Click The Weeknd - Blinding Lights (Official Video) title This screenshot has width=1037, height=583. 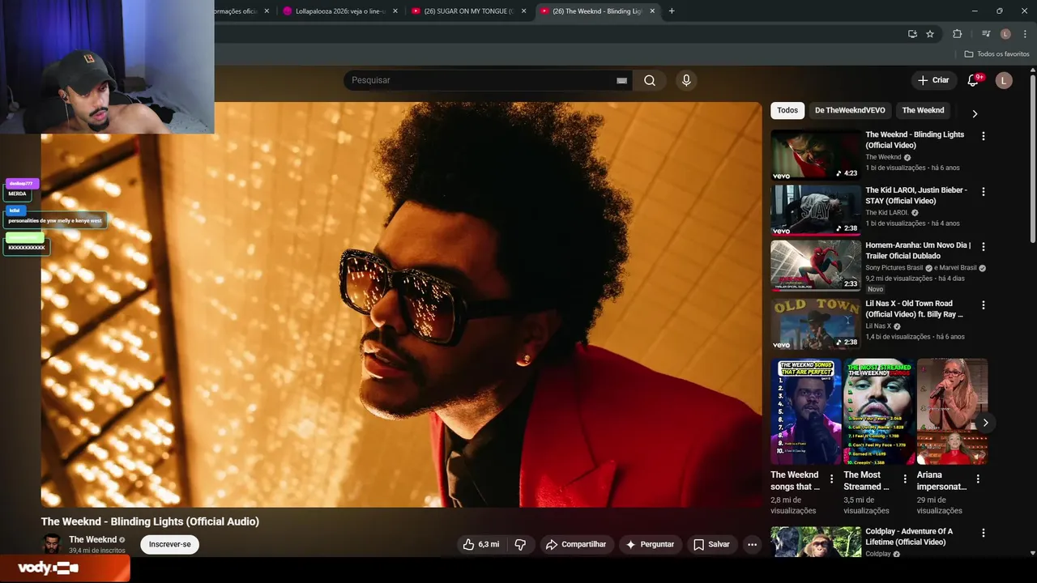coord(915,140)
